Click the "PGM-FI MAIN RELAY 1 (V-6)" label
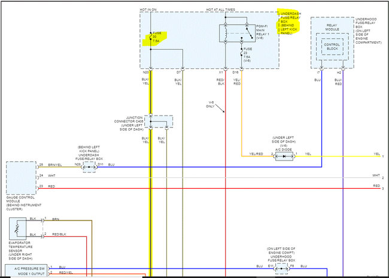Image resolution: width=389 pixels, height=278 pixels. [263, 32]
